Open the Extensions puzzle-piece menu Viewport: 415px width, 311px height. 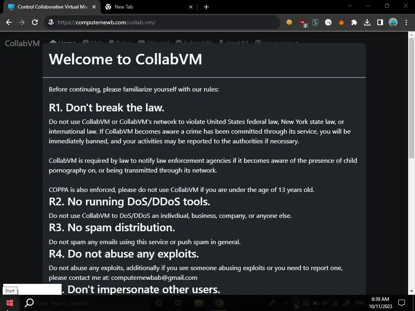354,23
